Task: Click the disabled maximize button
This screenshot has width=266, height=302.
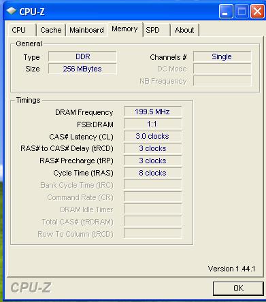Action: [x=242, y=11]
